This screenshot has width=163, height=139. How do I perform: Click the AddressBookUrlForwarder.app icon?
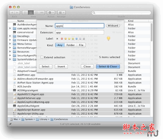(x=14, y=79)
